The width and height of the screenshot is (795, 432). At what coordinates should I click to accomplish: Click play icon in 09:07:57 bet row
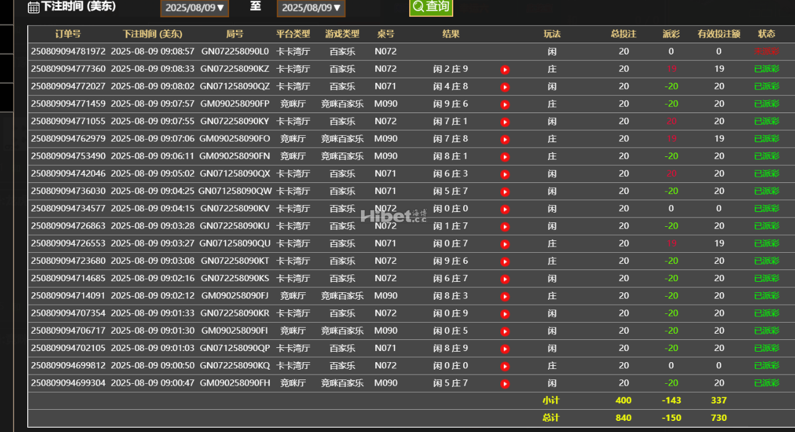tap(505, 104)
